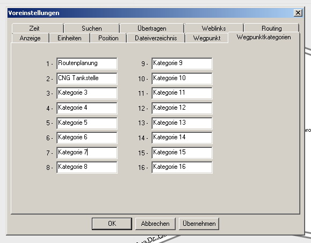Switch to the Anzeige tab

[30, 38]
